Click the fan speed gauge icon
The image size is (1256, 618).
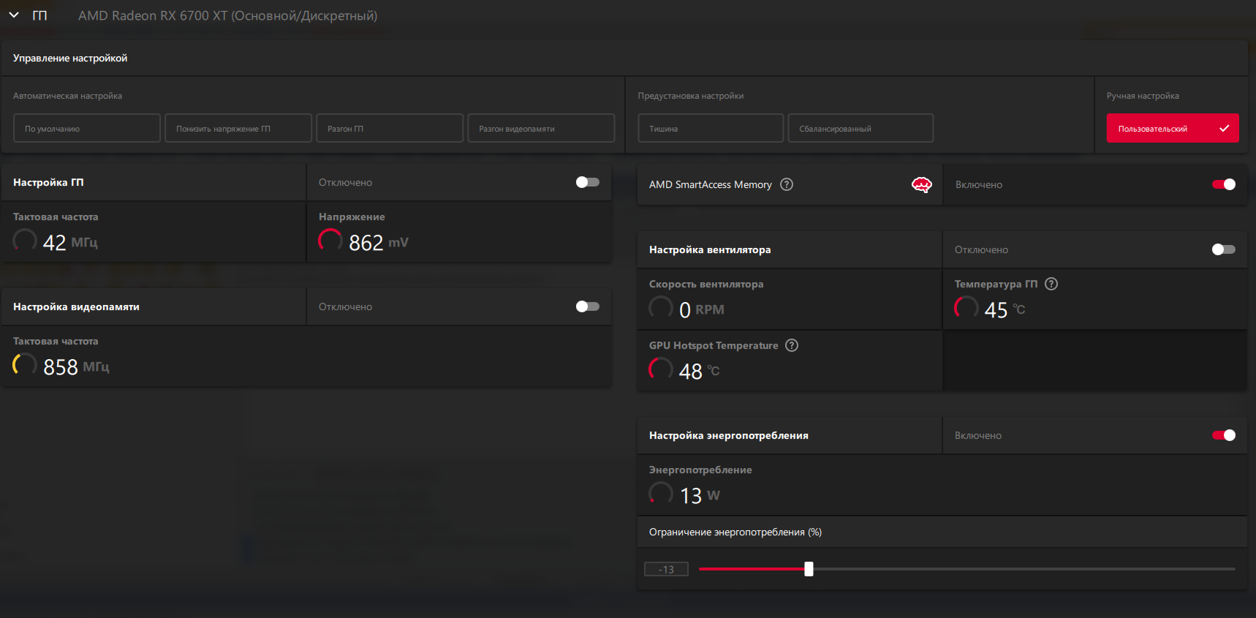661,308
